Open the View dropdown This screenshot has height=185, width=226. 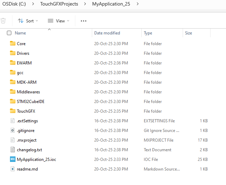point(58,21)
